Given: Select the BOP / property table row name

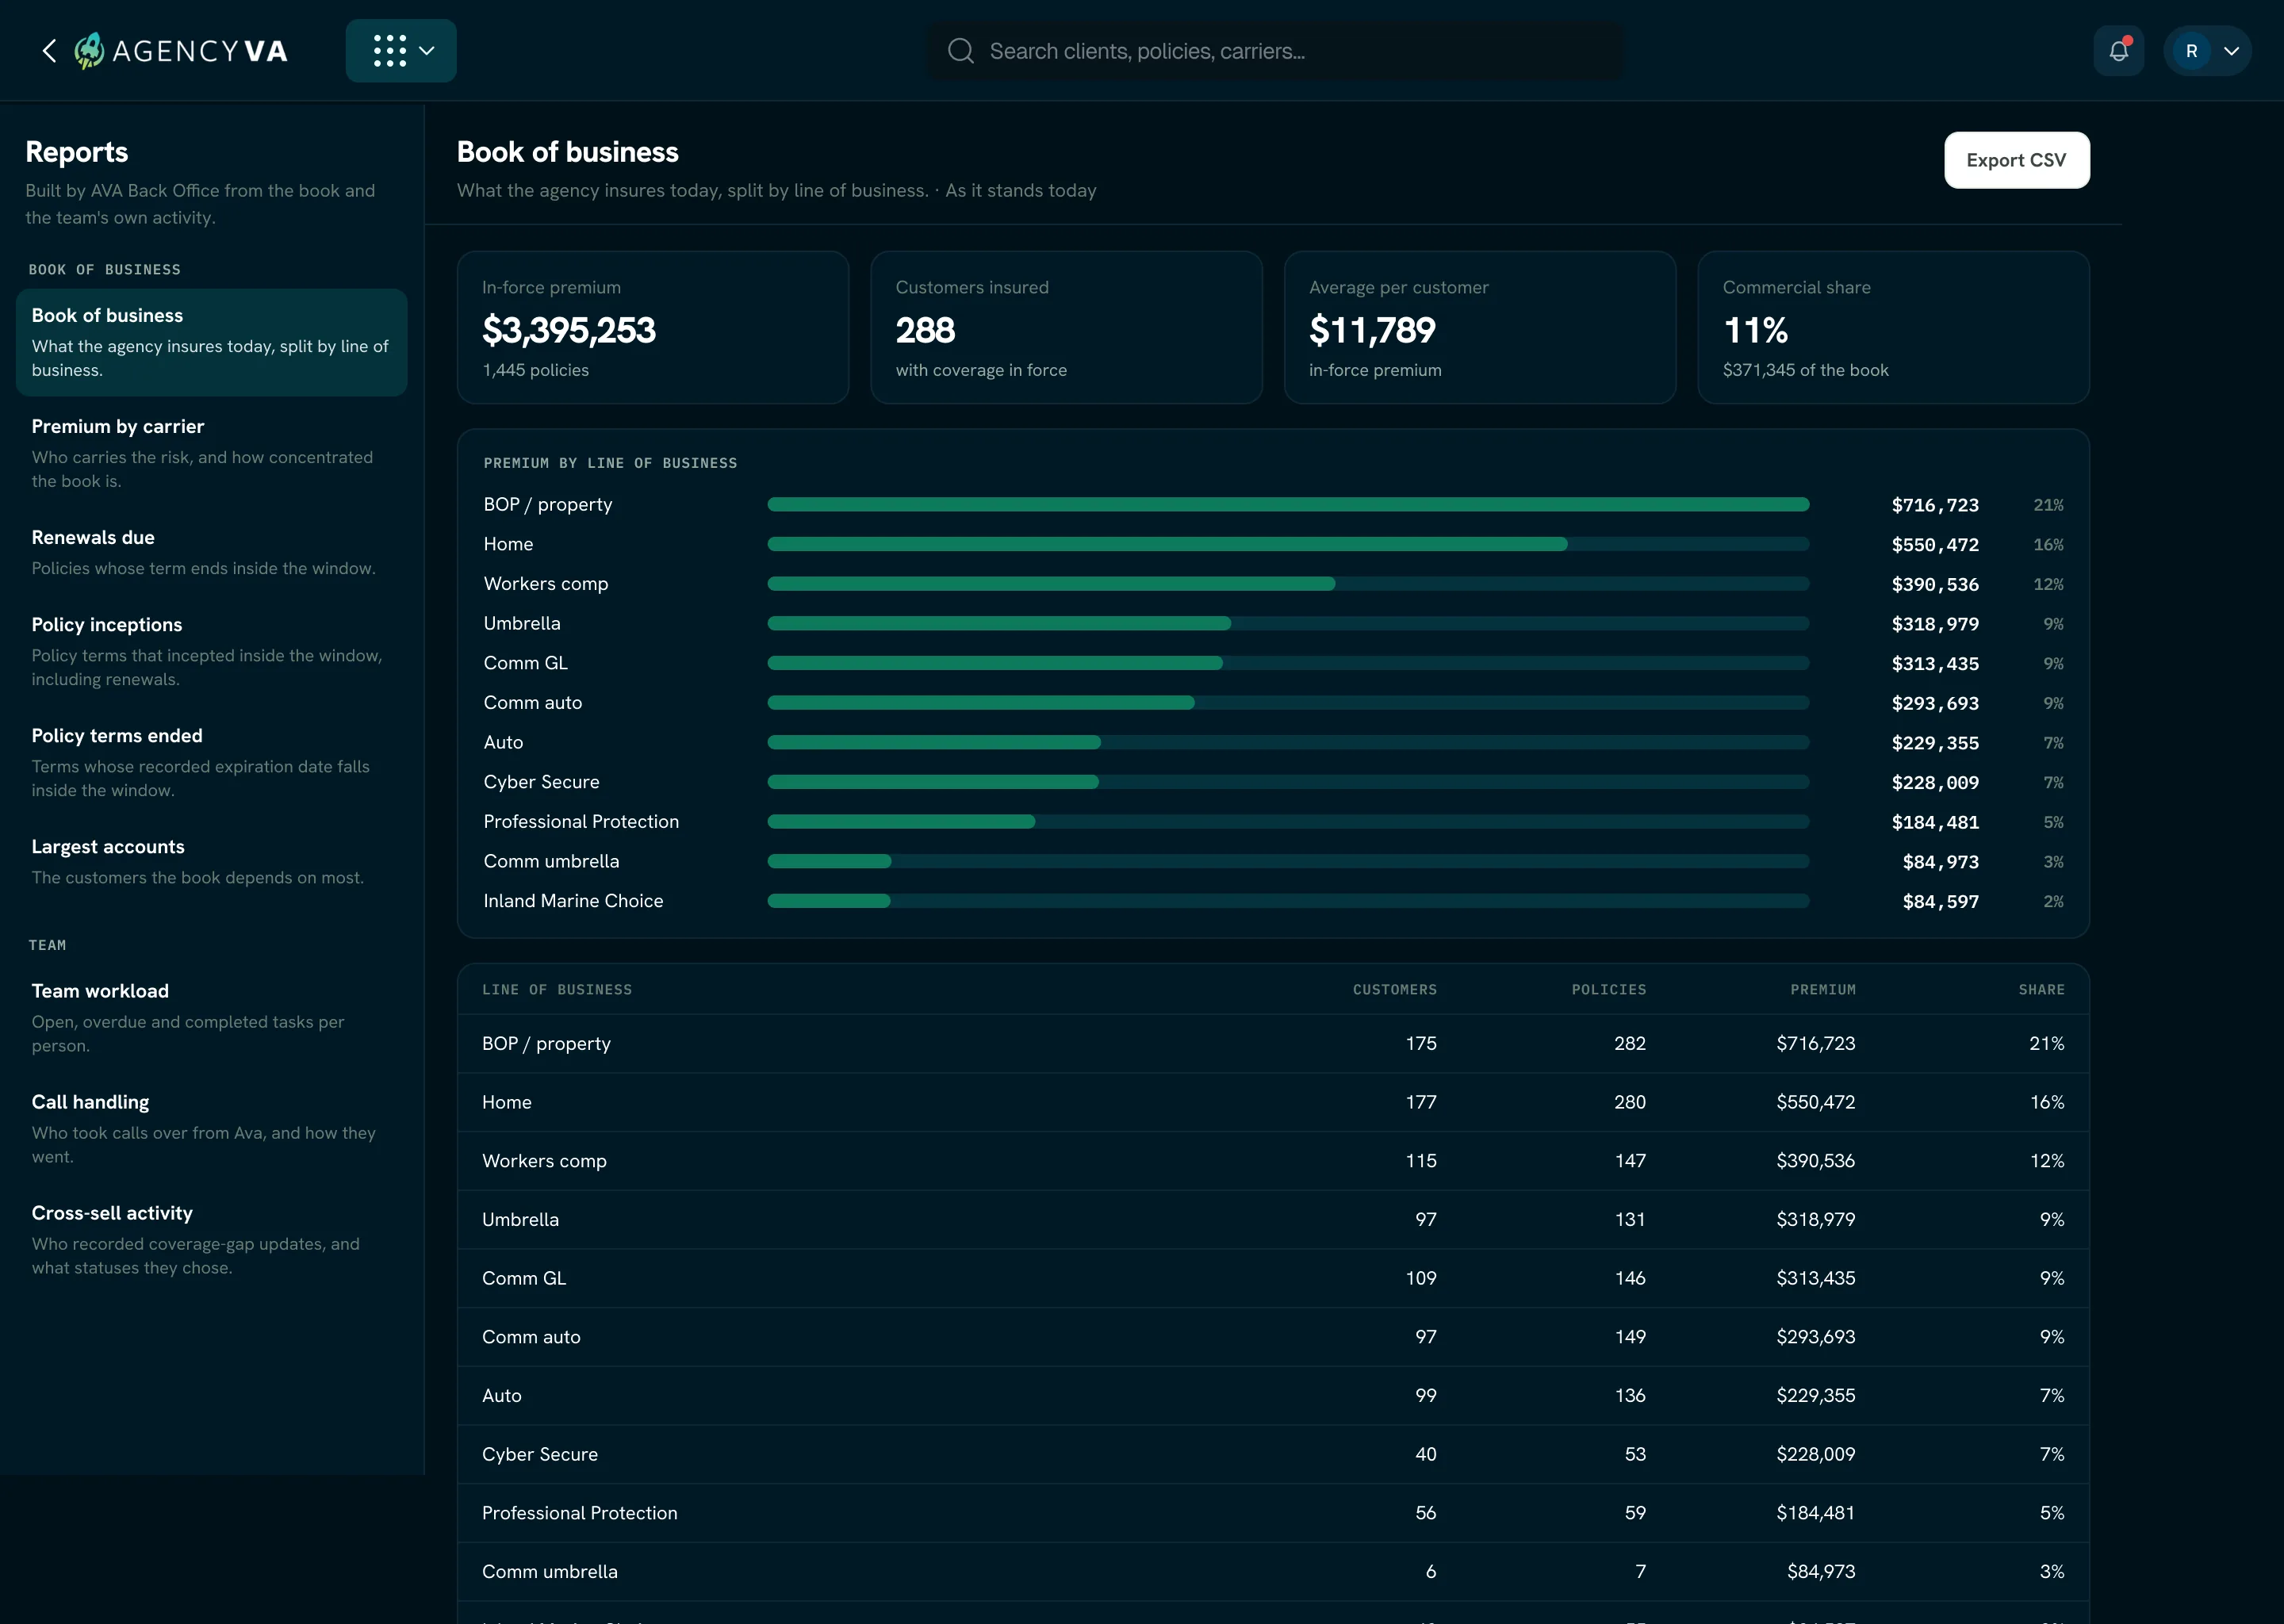Looking at the screenshot, I should click(x=546, y=1043).
